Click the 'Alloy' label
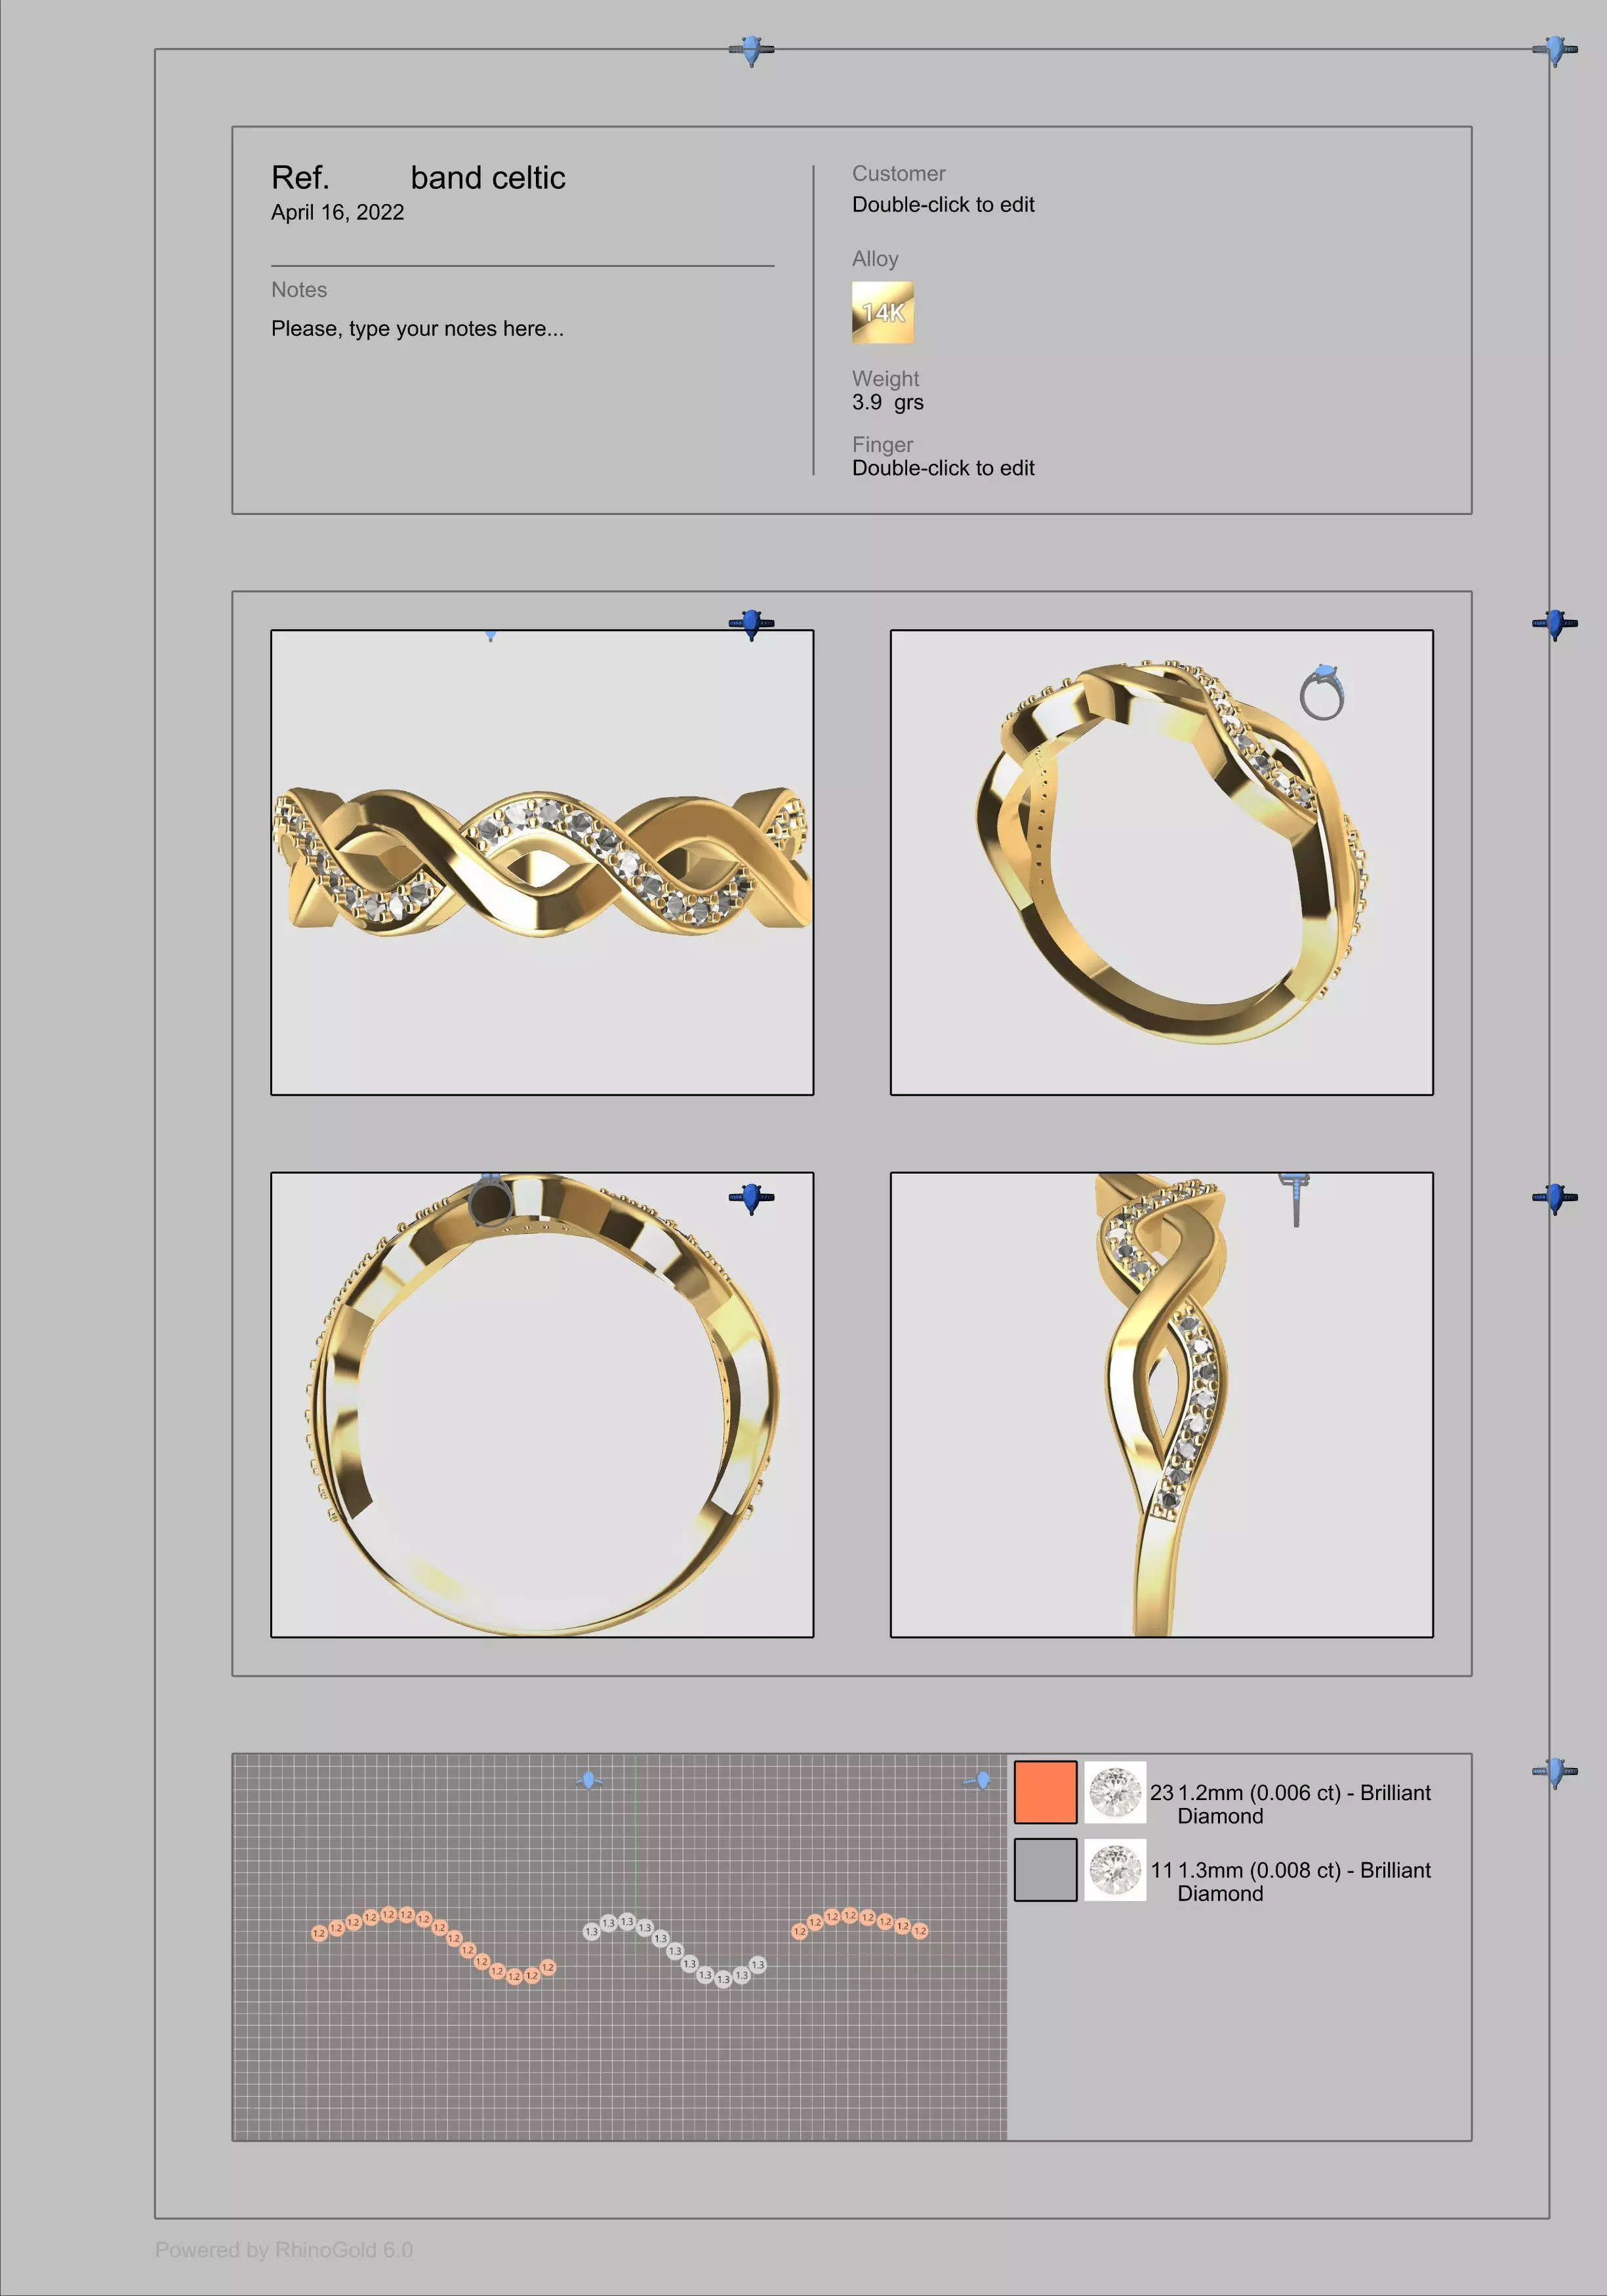1607x2296 pixels. 875,259
